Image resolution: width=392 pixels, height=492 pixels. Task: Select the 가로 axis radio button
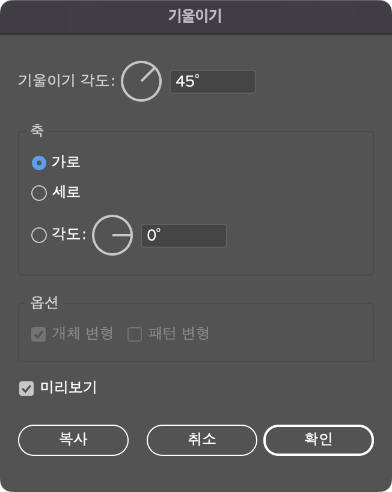pyautogui.click(x=38, y=162)
